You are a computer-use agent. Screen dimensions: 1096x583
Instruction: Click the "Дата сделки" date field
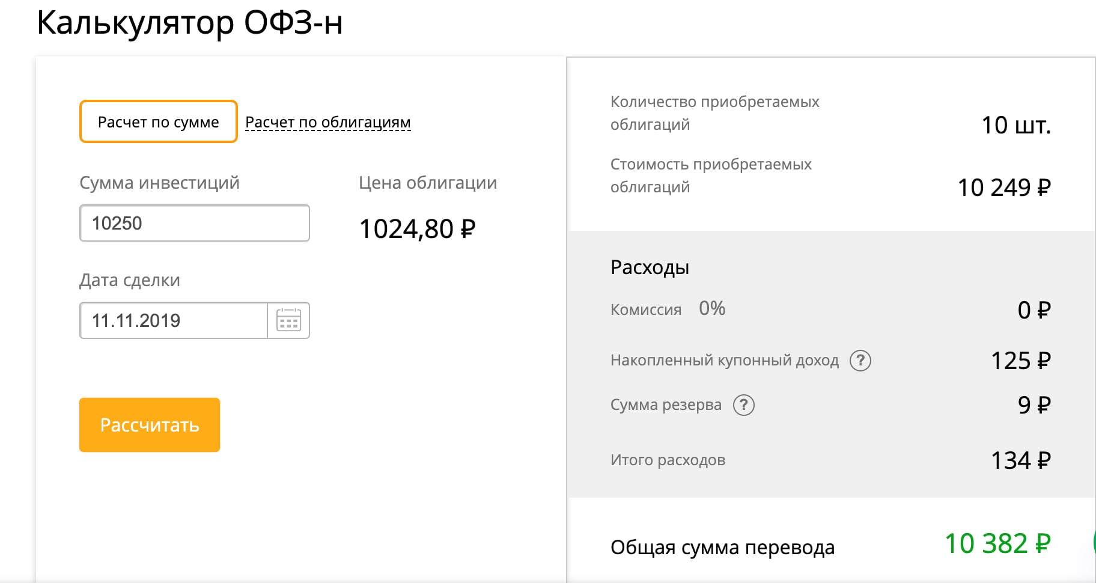click(174, 320)
